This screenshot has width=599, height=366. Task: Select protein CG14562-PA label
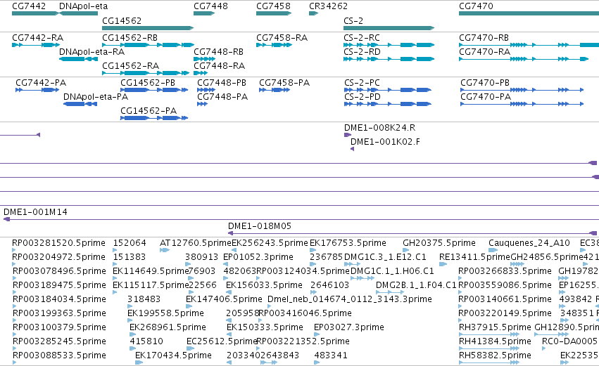[x=149, y=111]
